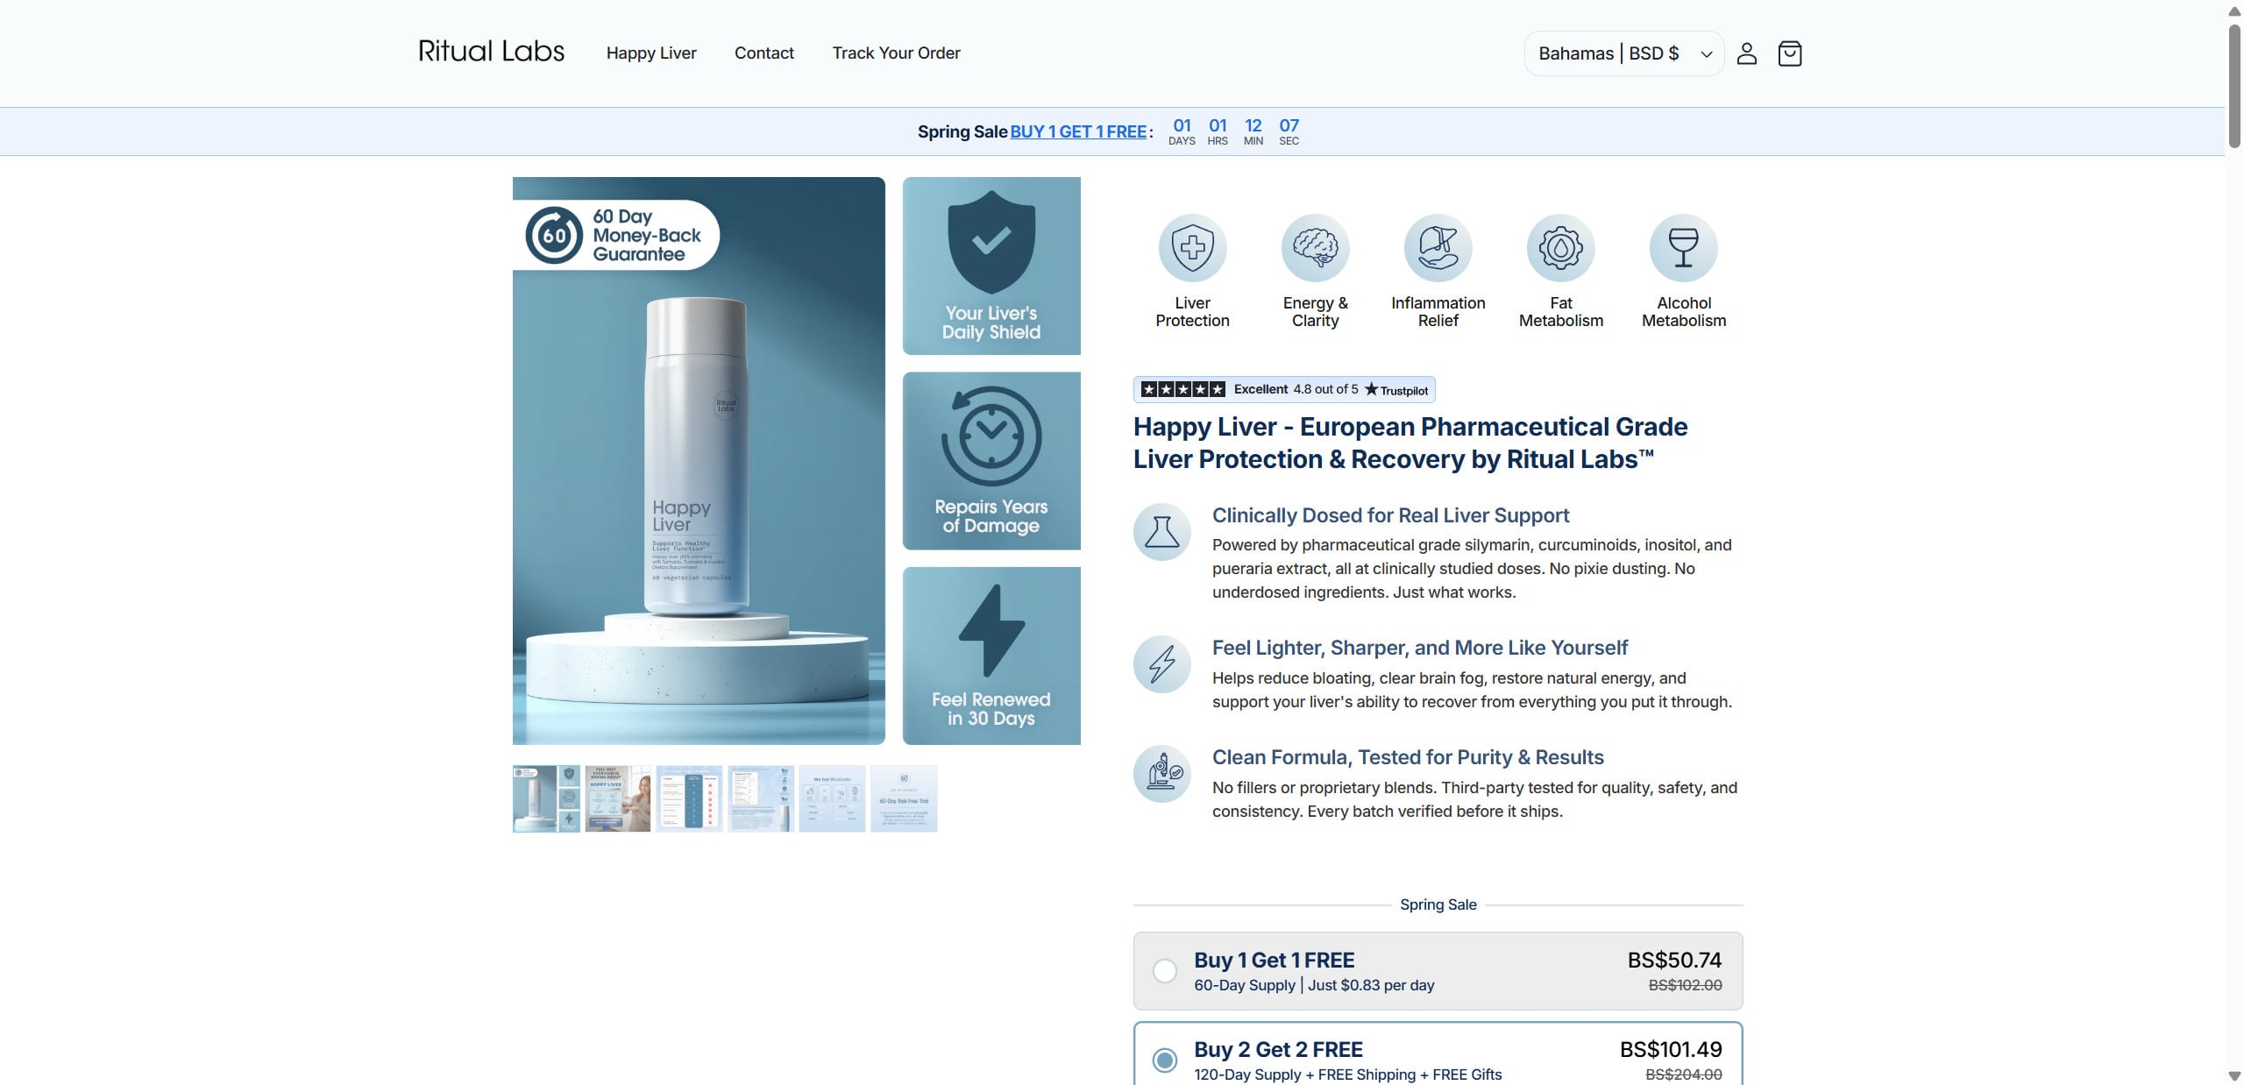Open the Contact nav item
The height and width of the screenshot is (1085, 2244).
point(764,53)
